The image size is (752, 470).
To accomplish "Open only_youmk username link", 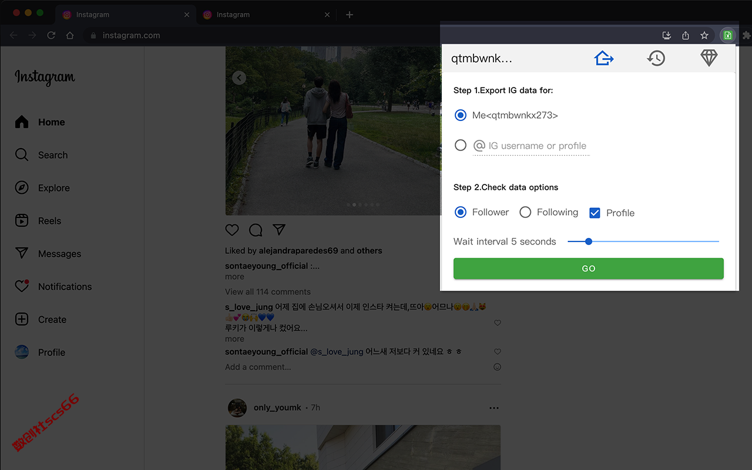I will click(x=277, y=408).
